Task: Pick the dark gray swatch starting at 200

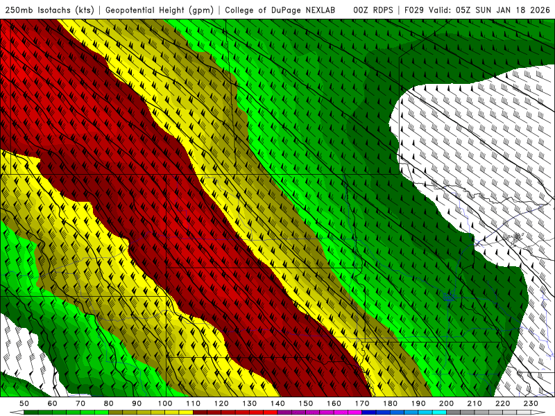Action: (454, 412)
